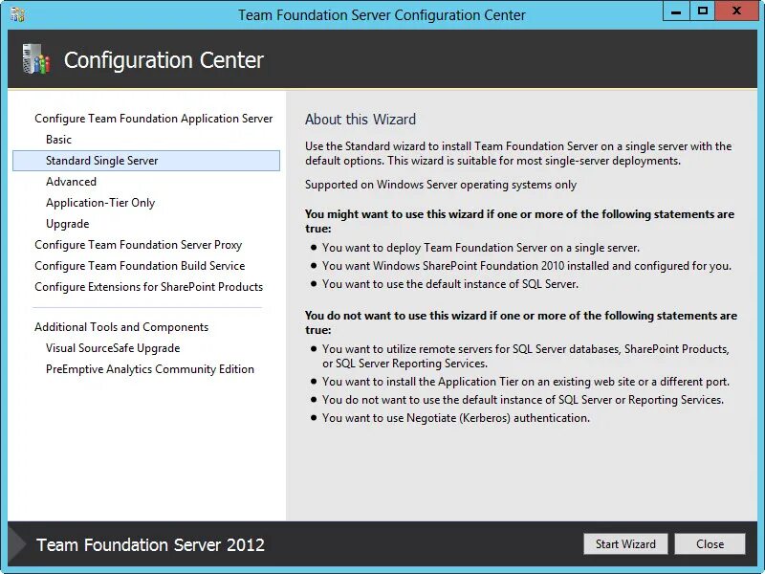
Task: Open Configure Team Foundation Server Proxy
Action: point(138,245)
